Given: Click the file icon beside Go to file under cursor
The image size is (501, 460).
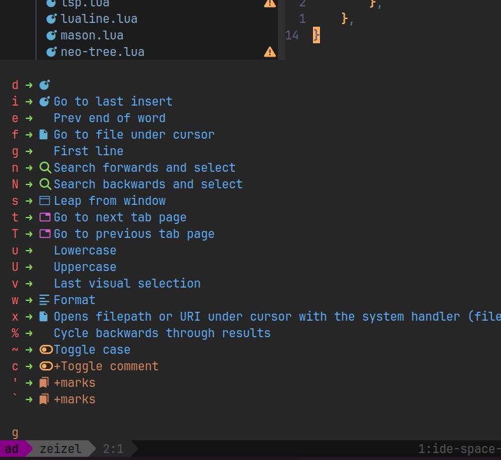Looking at the screenshot, I should 43,134.
